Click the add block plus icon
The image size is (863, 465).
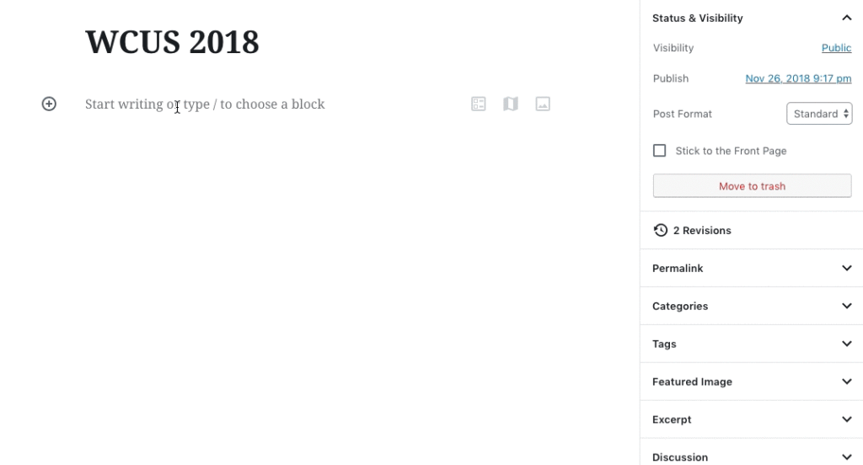[x=49, y=104]
